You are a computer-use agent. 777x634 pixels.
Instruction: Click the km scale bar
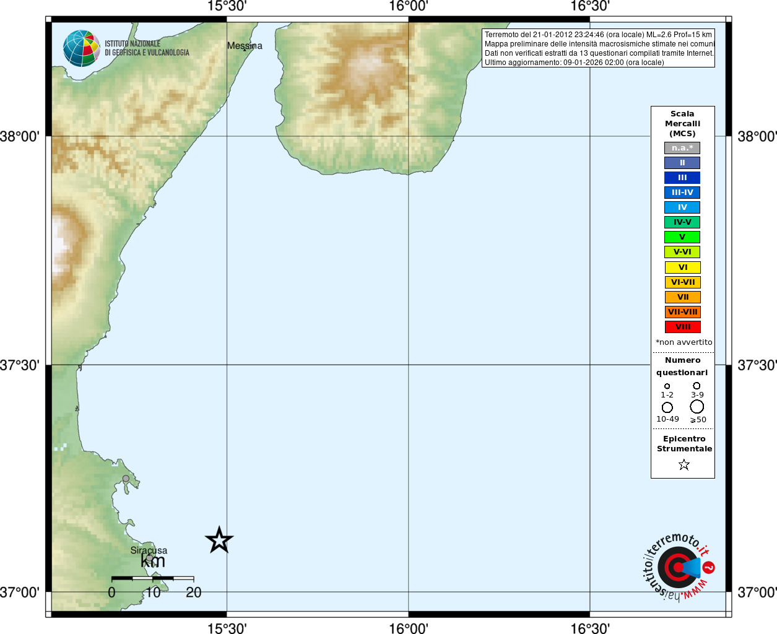click(153, 578)
